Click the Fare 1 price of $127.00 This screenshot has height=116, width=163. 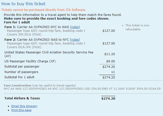[x=109, y=31]
